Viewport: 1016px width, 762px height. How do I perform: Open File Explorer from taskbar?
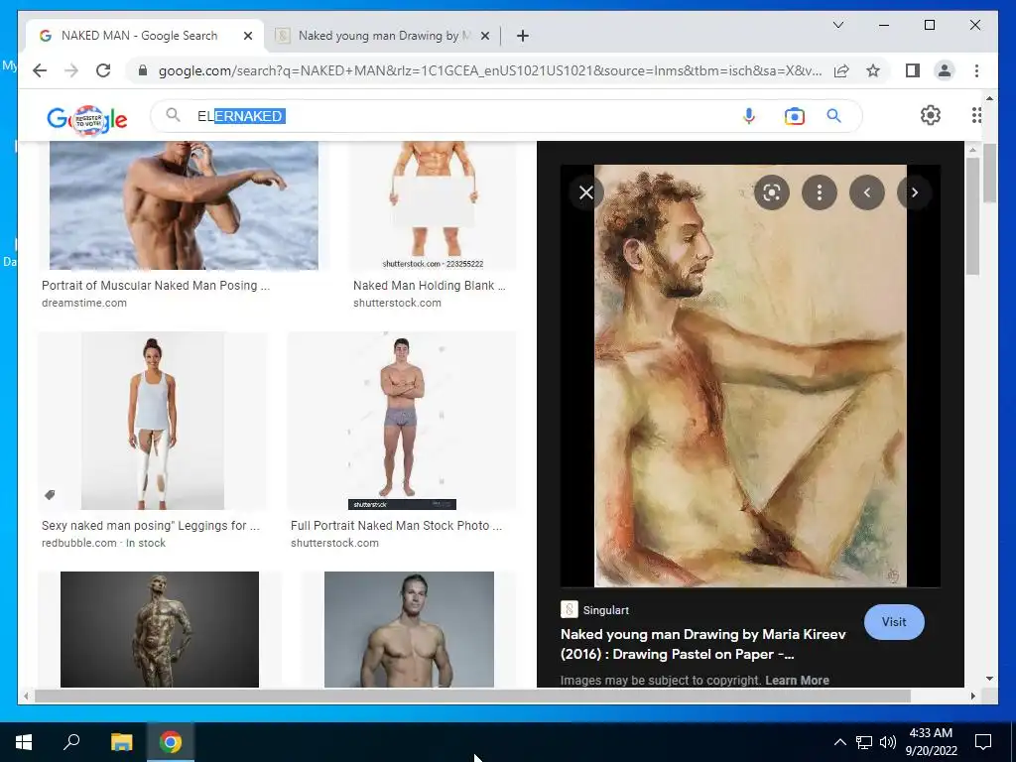(121, 742)
